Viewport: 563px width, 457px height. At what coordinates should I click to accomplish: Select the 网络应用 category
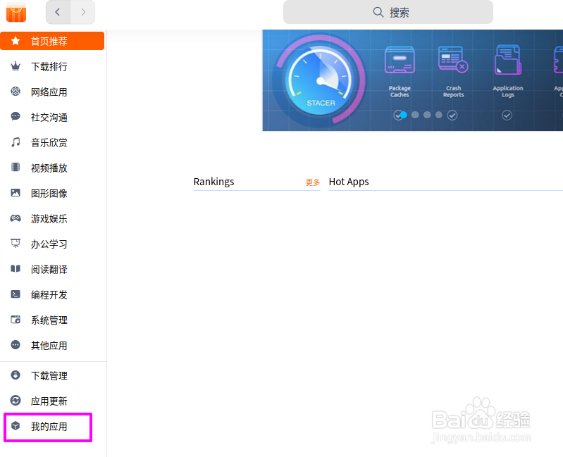[52, 92]
